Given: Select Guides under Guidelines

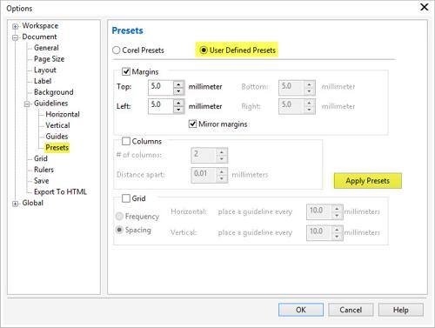Looking at the screenshot, I should click(57, 137).
